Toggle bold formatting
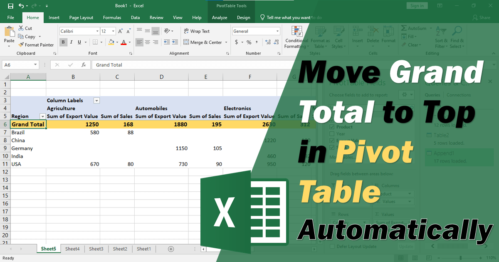Screen dimensions: 499x262 point(63,42)
